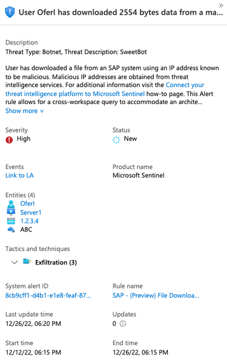Click the blue shield alert icon
Viewport: 227px width, 364px height.
(x=10, y=12)
